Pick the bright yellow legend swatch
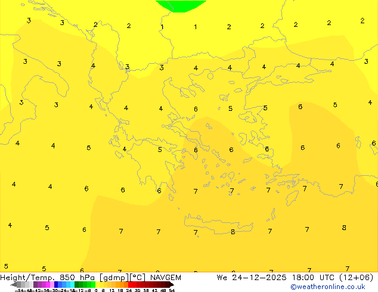The height and width of the screenshot is (292, 378). pos(97,284)
